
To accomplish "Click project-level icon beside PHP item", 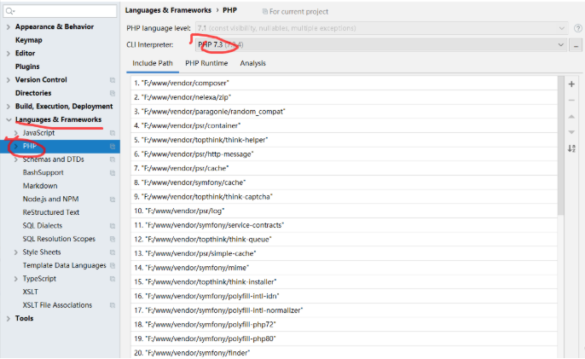I will click(113, 147).
